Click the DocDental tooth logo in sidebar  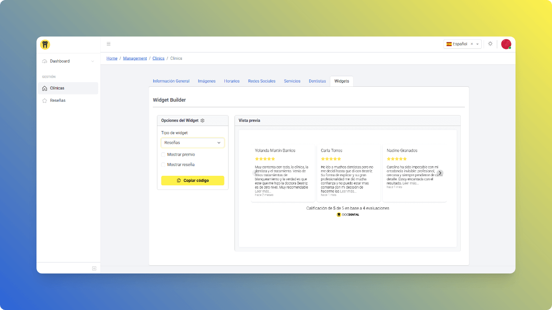[45, 44]
